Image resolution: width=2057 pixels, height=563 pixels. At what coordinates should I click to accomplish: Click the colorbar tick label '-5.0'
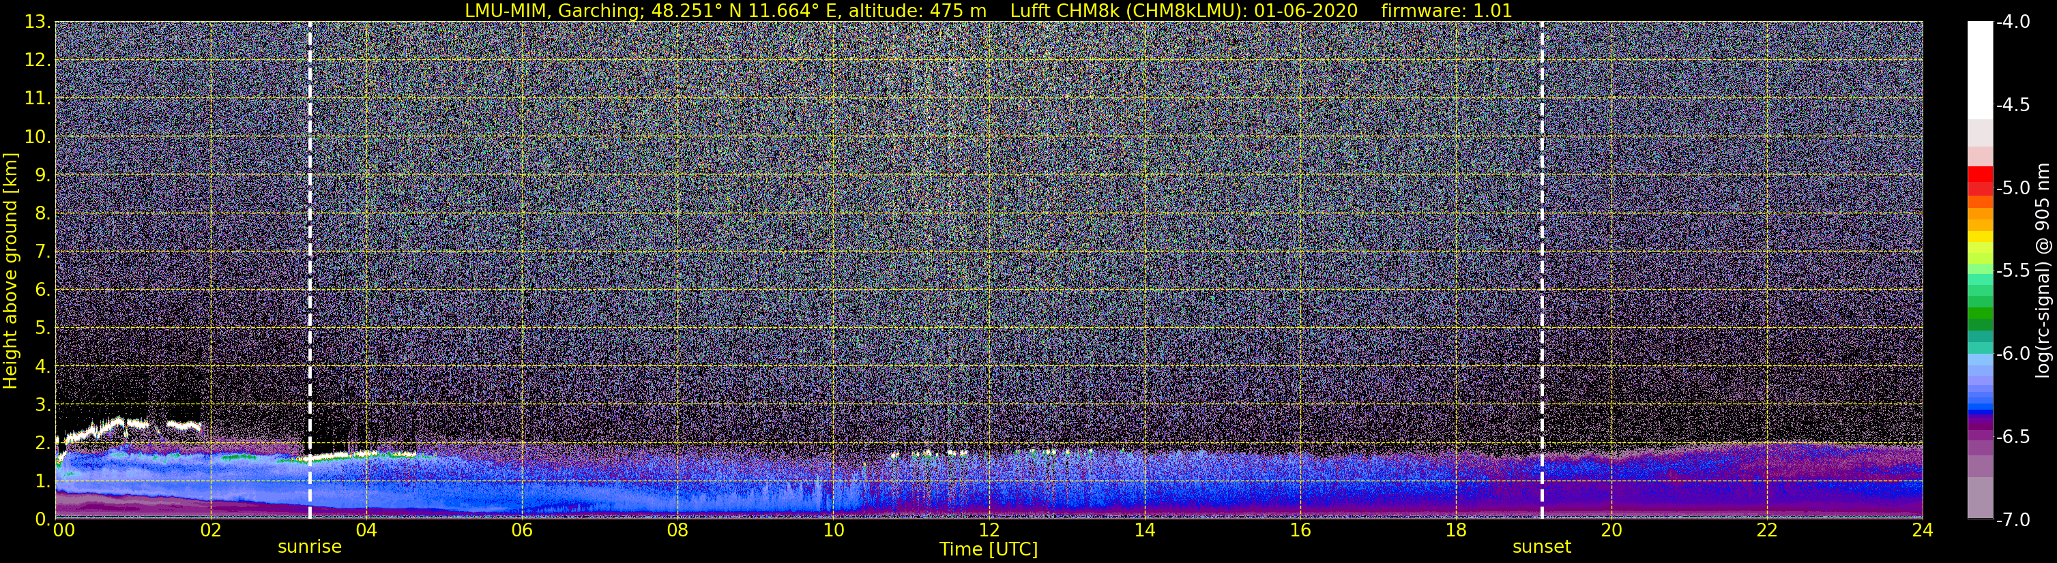coord(2012,188)
